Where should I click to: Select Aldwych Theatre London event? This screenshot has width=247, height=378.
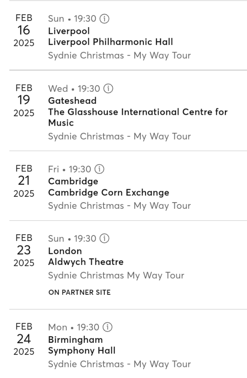(x=86, y=262)
